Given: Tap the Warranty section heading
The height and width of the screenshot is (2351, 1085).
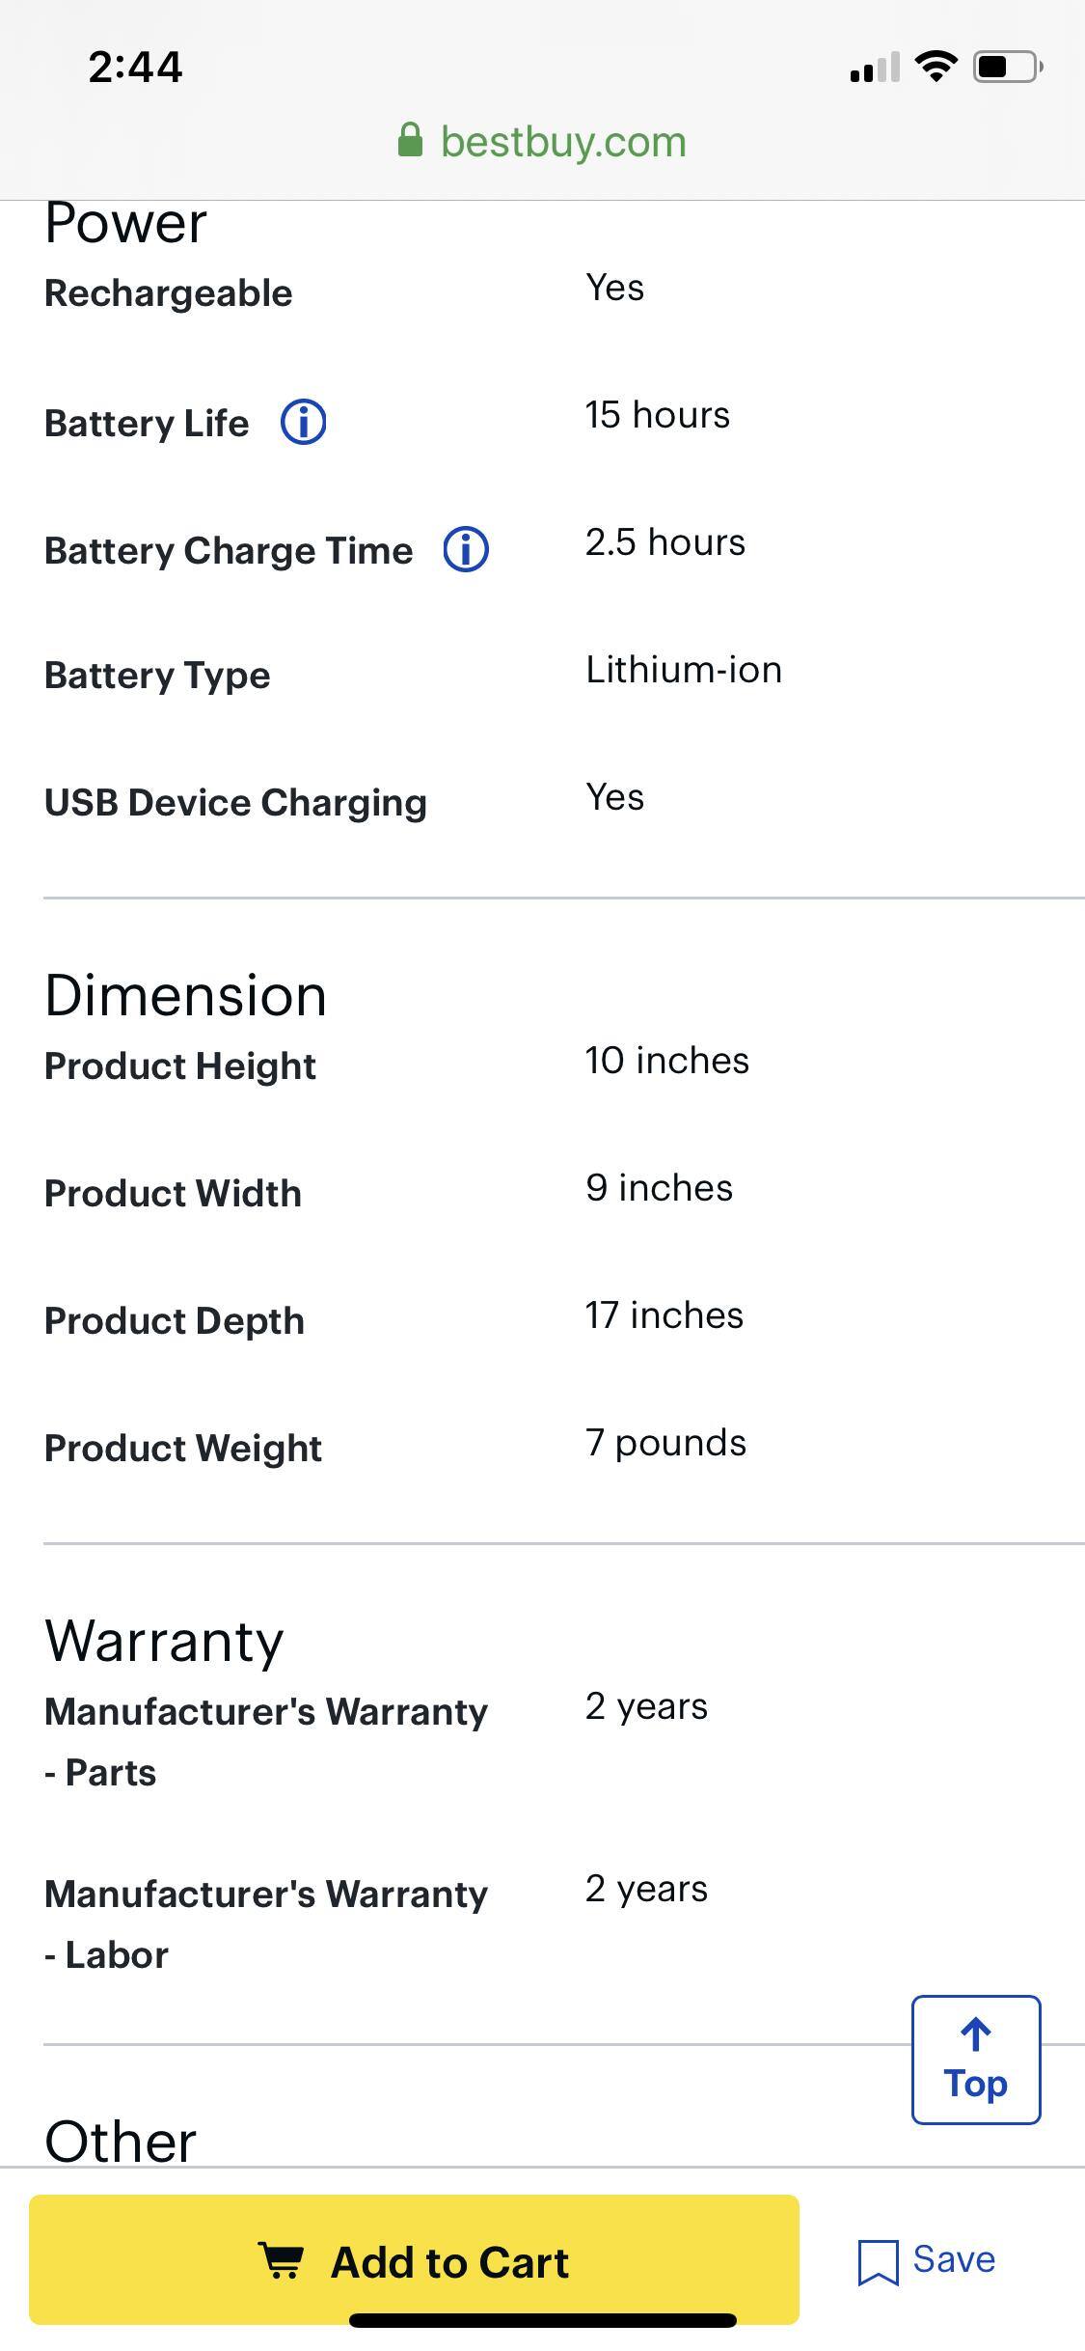Looking at the screenshot, I should (x=164, y=1641).
